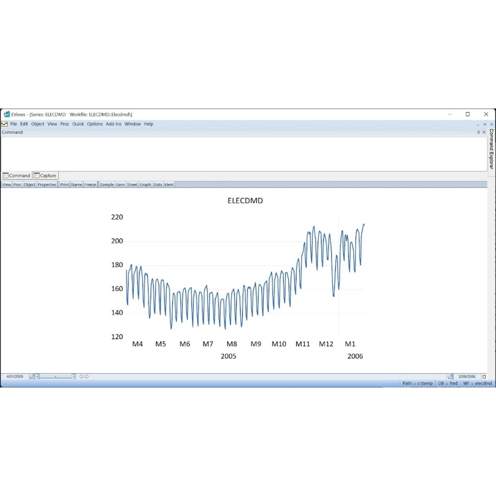Open the Options menu

[x=95, y=124]
